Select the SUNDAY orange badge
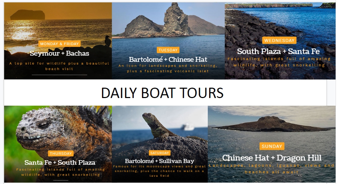338x184 pixels. pos(272,146)
